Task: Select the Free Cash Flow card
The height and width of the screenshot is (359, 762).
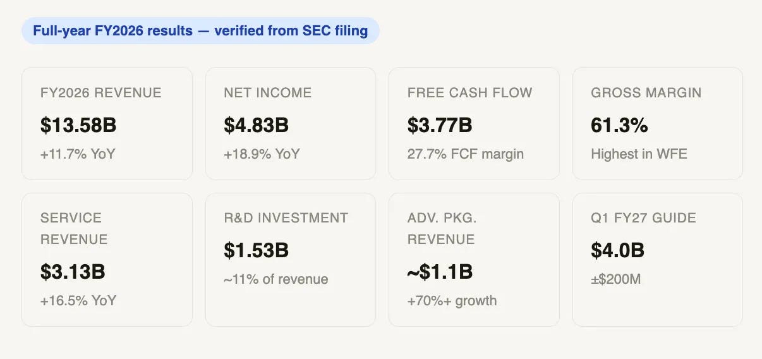Action: pos(474,123)
